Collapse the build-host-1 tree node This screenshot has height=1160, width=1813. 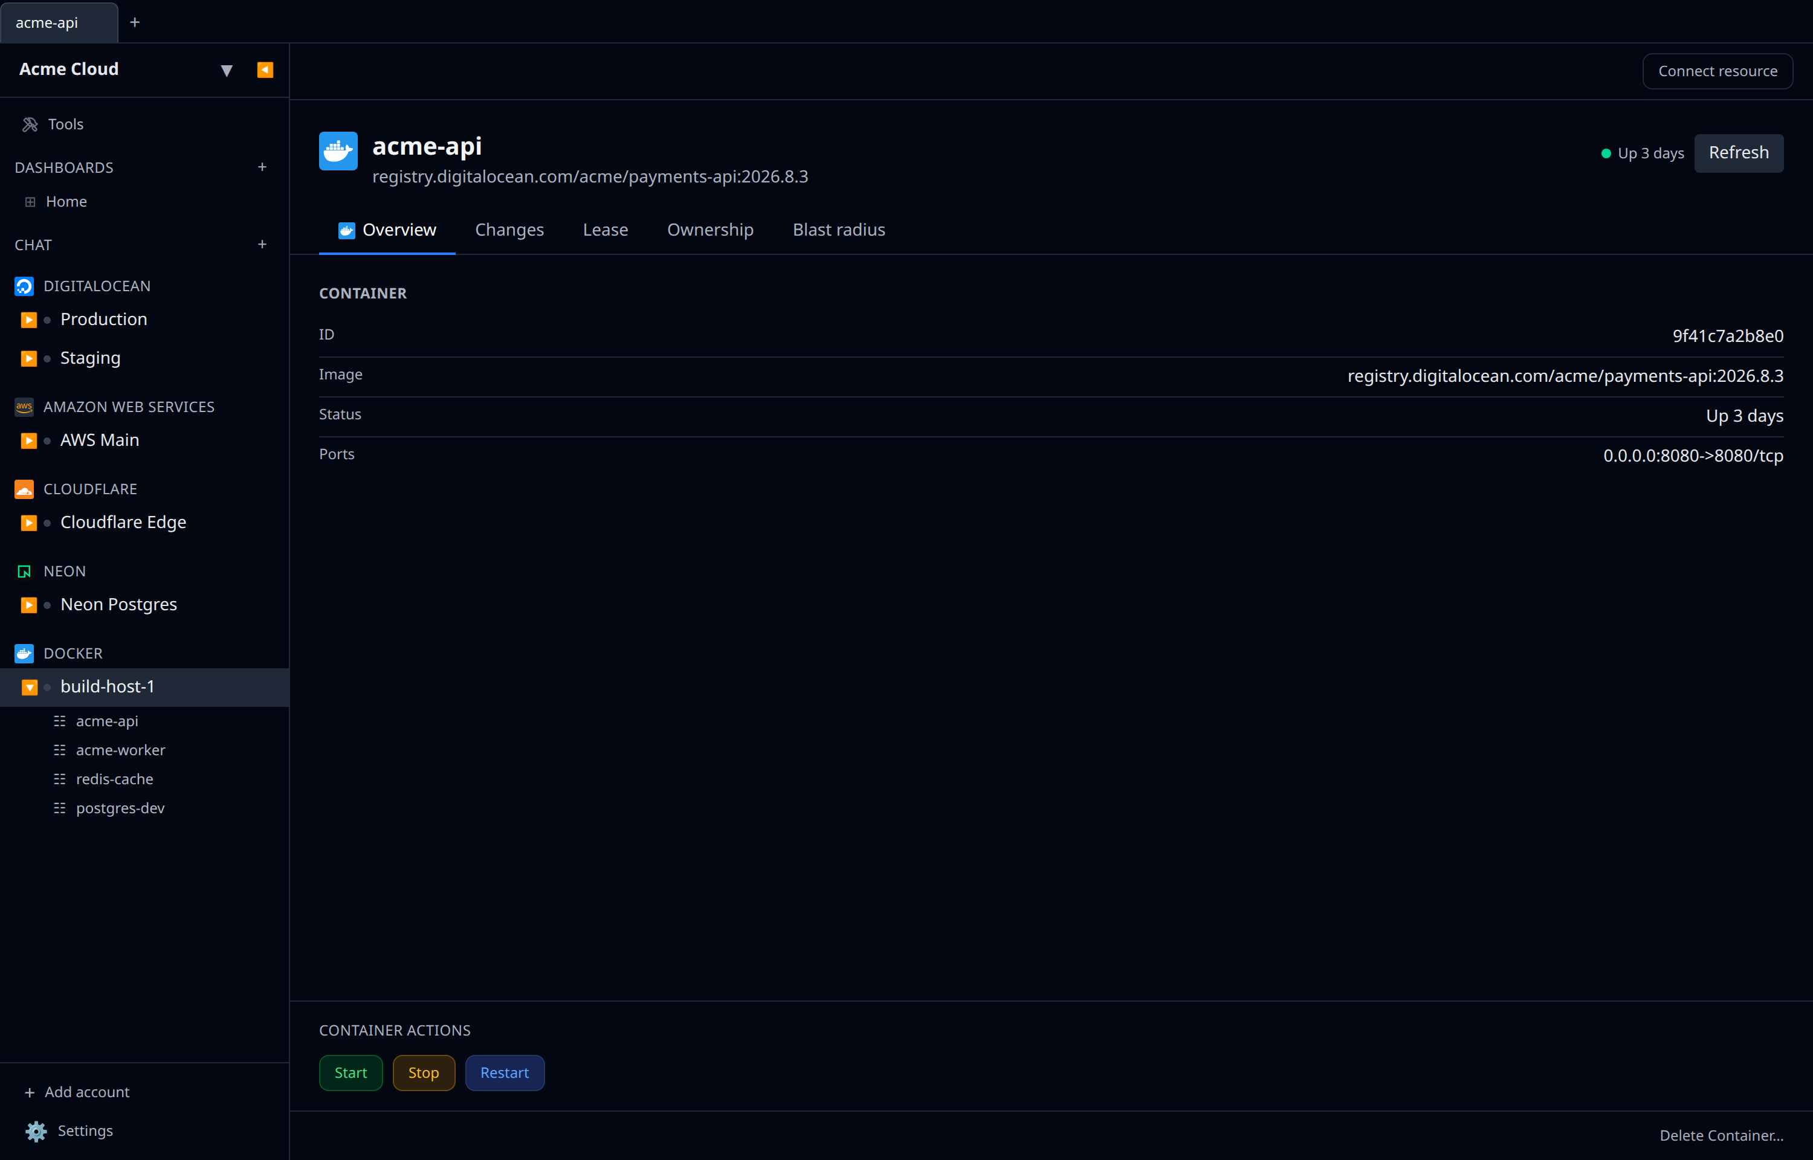point(28,687)
